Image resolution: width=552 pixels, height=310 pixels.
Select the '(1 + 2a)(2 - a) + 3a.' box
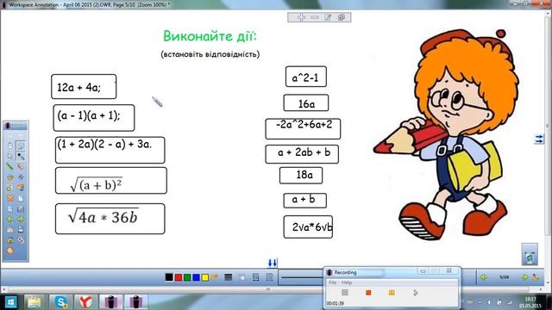point(110,150)
